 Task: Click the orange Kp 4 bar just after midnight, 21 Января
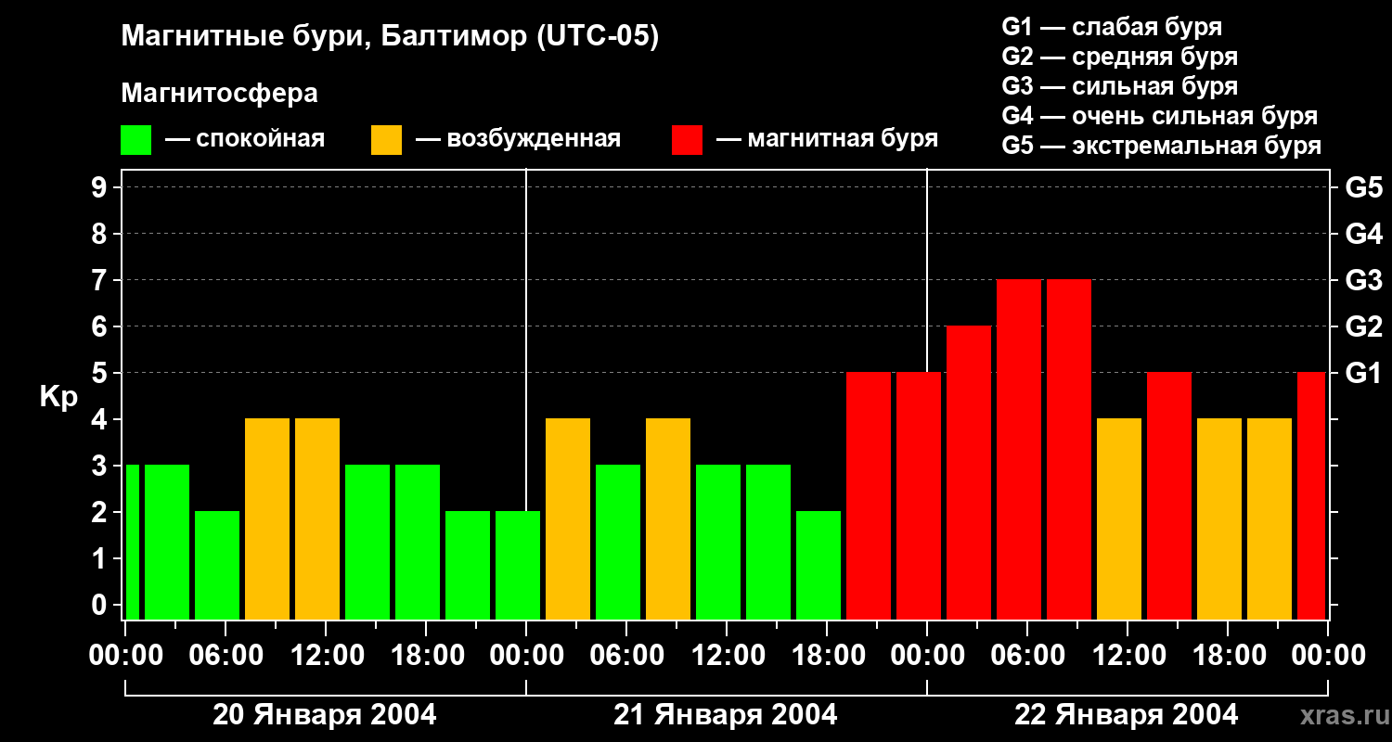coord(568,518)
